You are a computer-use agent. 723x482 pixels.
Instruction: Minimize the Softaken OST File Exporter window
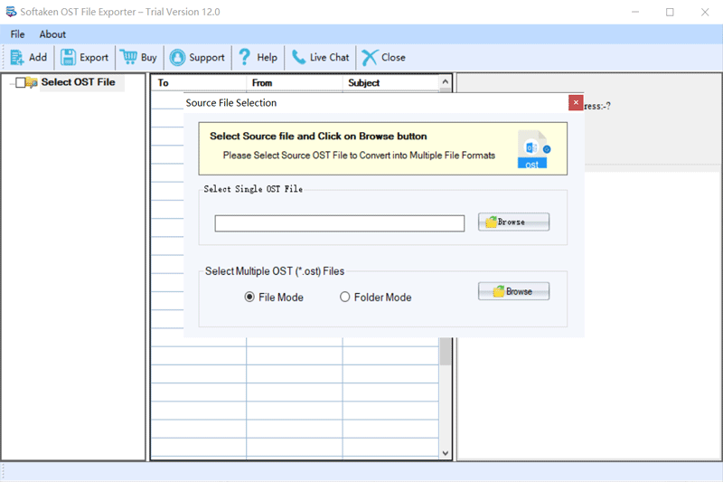coord(635,12)
